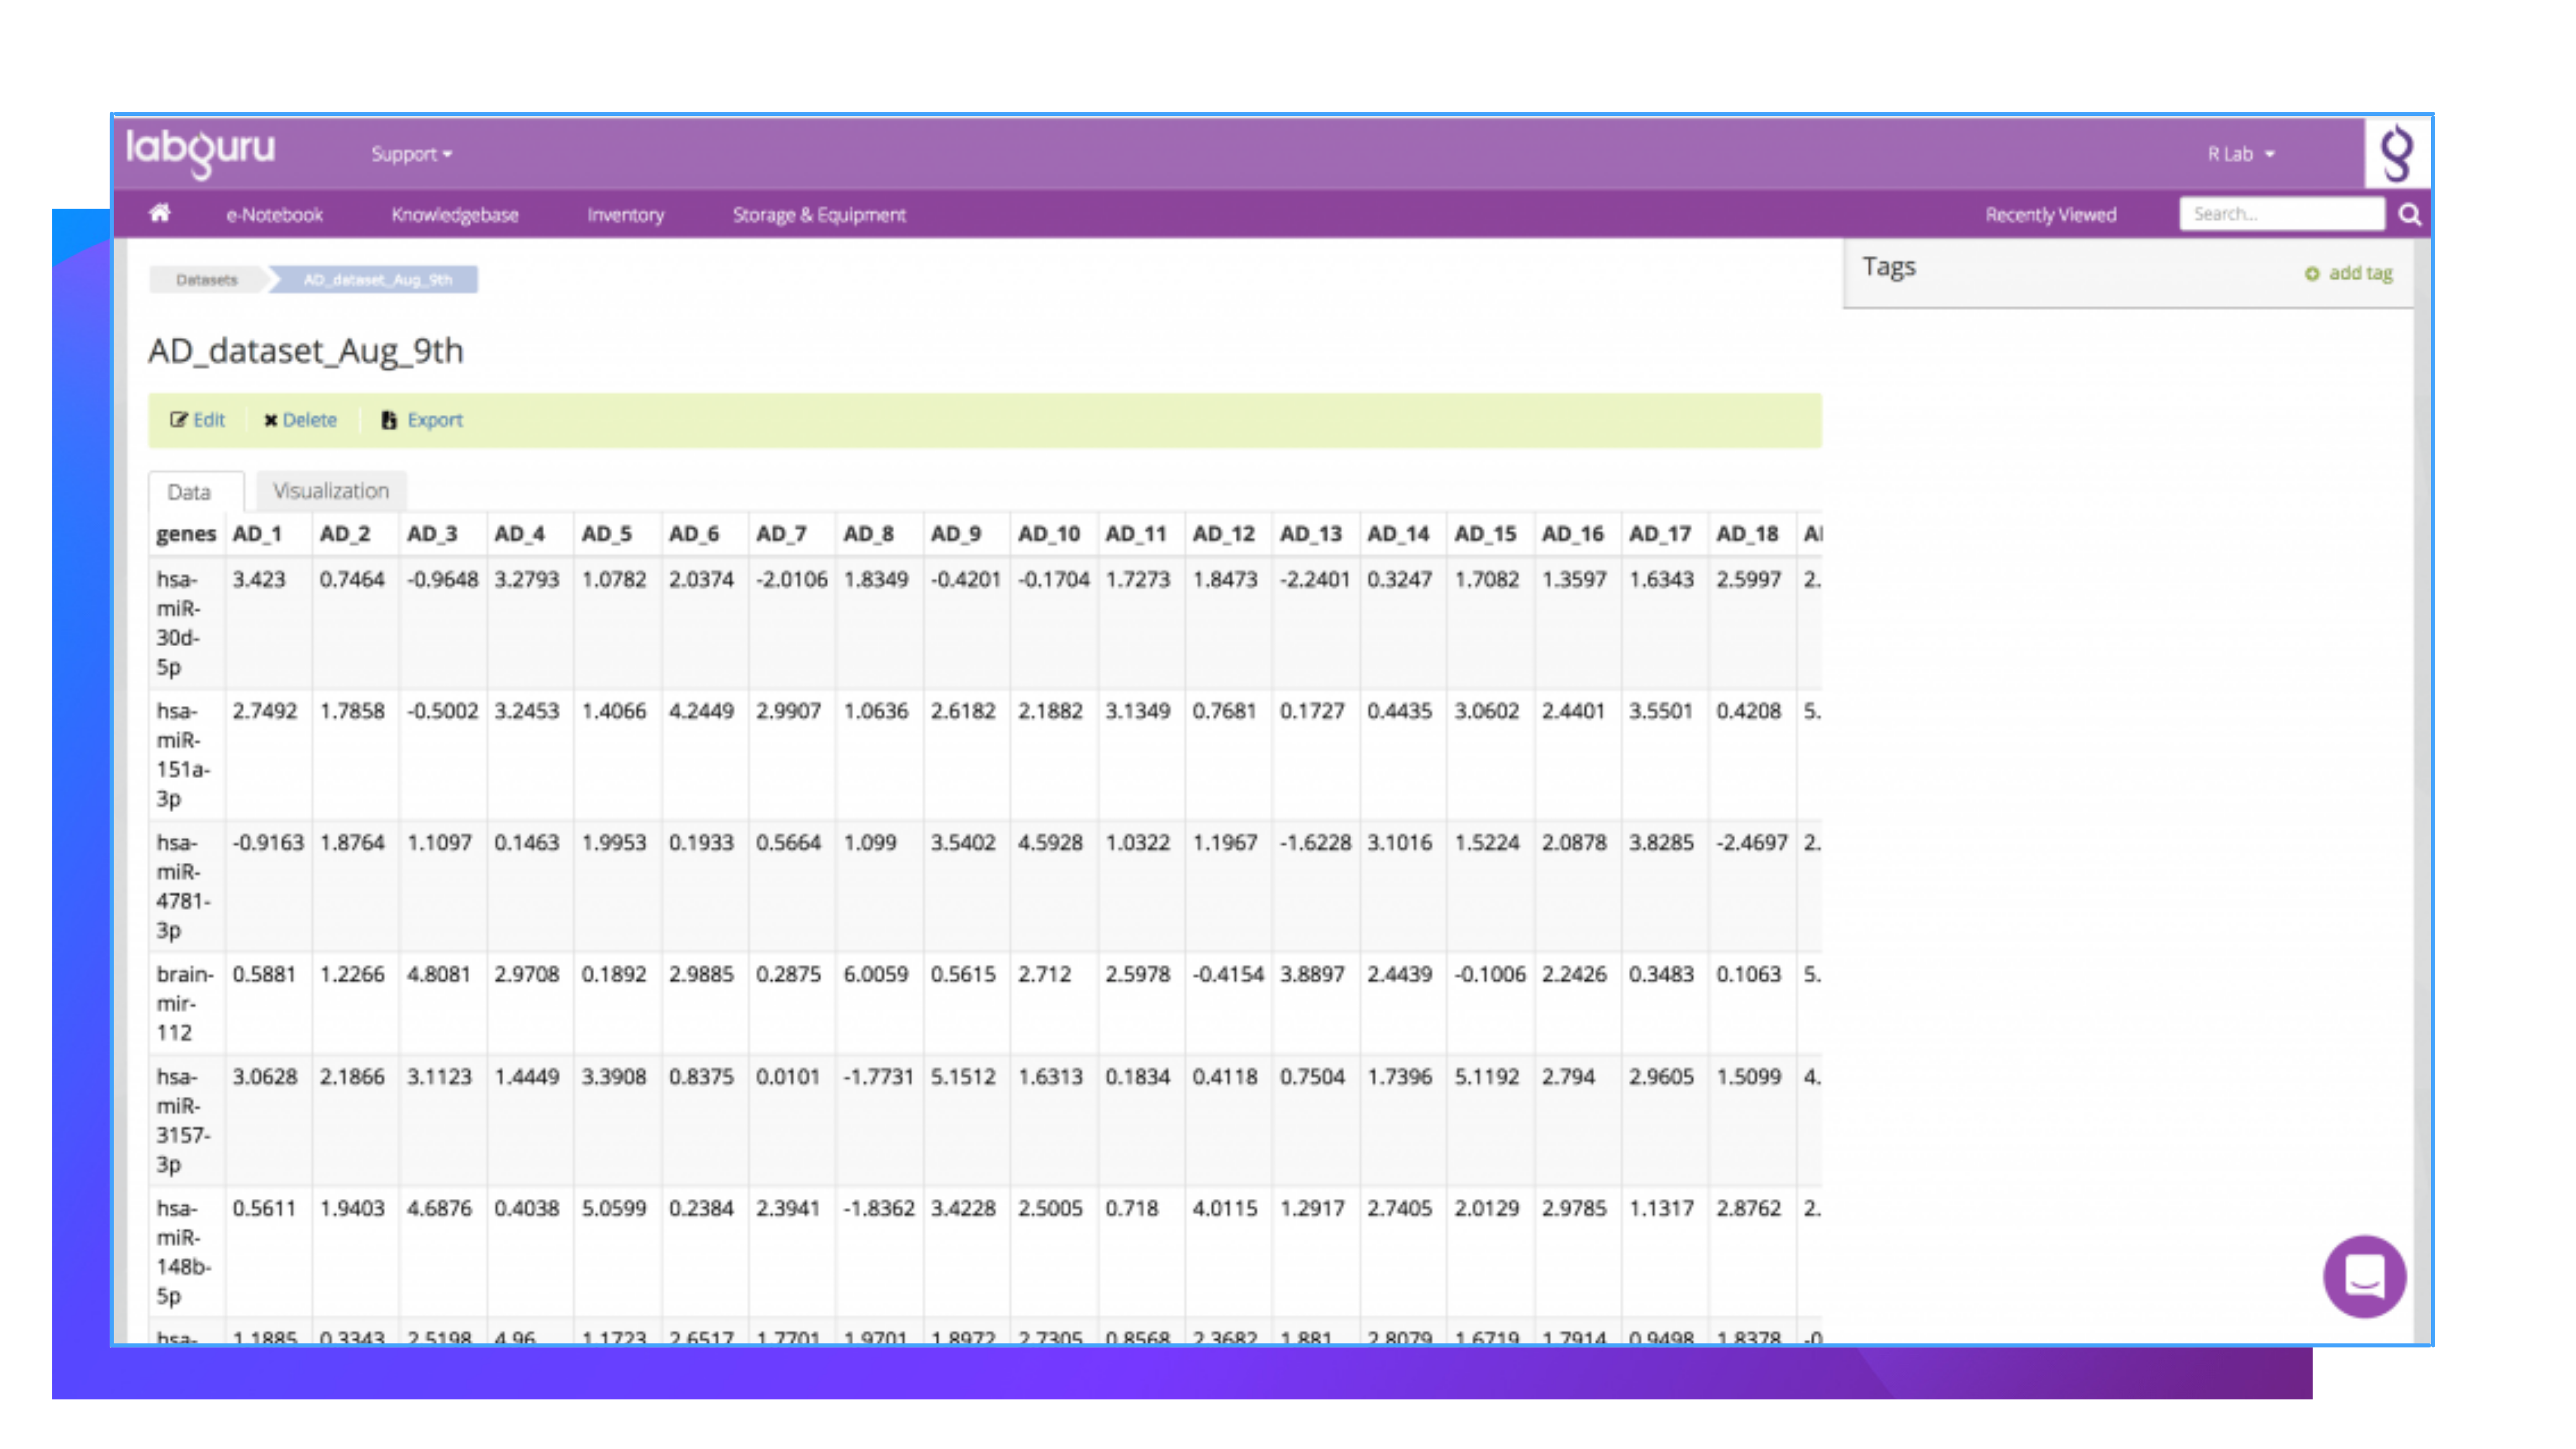Expand the R Lab account dropdown
This screenshot has height=1449, width=2576.
(2241, 154)
